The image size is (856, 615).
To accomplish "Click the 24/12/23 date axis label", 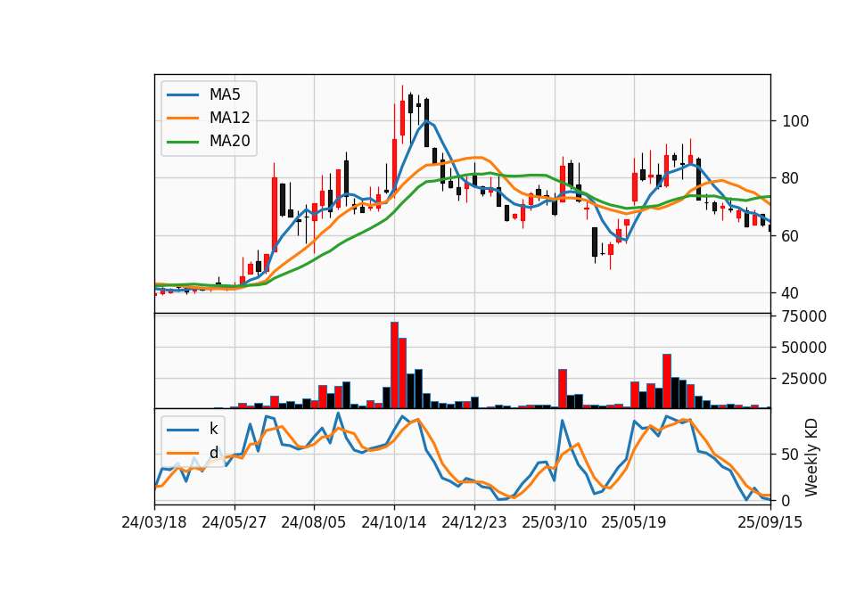I will [473, 522].
